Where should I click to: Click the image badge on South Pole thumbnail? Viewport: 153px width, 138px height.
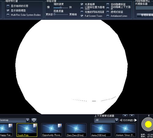[35, 125]
